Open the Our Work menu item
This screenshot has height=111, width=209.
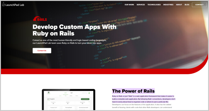click(x=129, y=5)
